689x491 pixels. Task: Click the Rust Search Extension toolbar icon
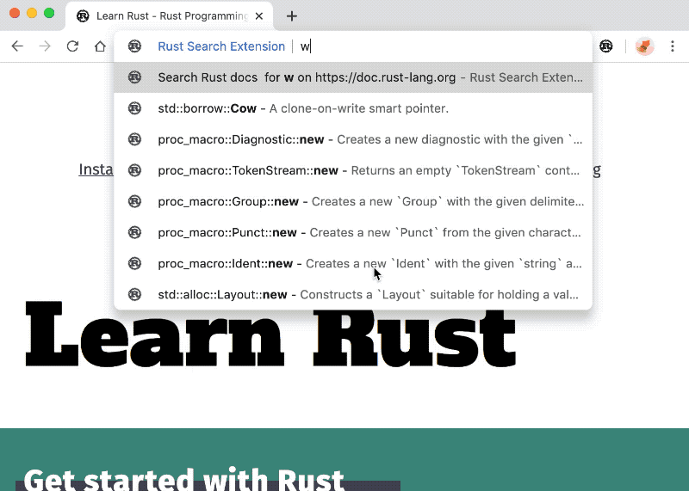pyautogui.click(x=606, y=46)
